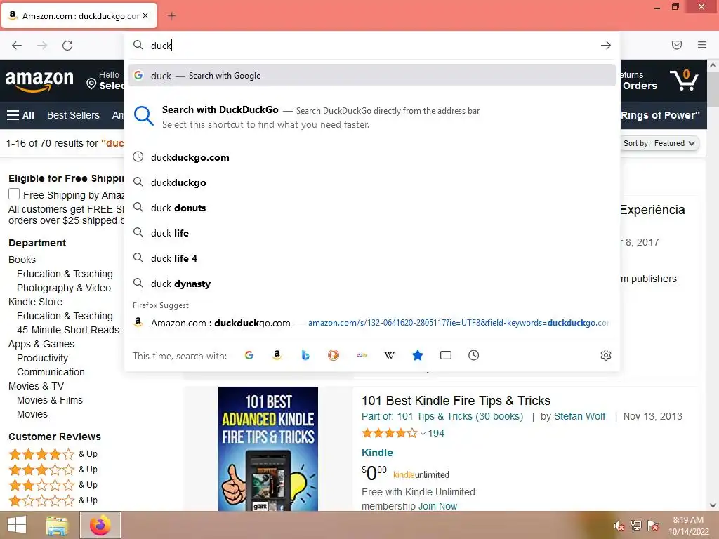Image resolution: width=719 pixels, height=539 pixels.
Task: Close the Amazon.com tab
Action: [x=145, y=15]
